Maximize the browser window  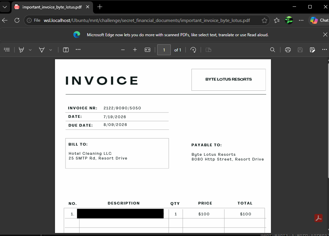click(x=310, y=7)
